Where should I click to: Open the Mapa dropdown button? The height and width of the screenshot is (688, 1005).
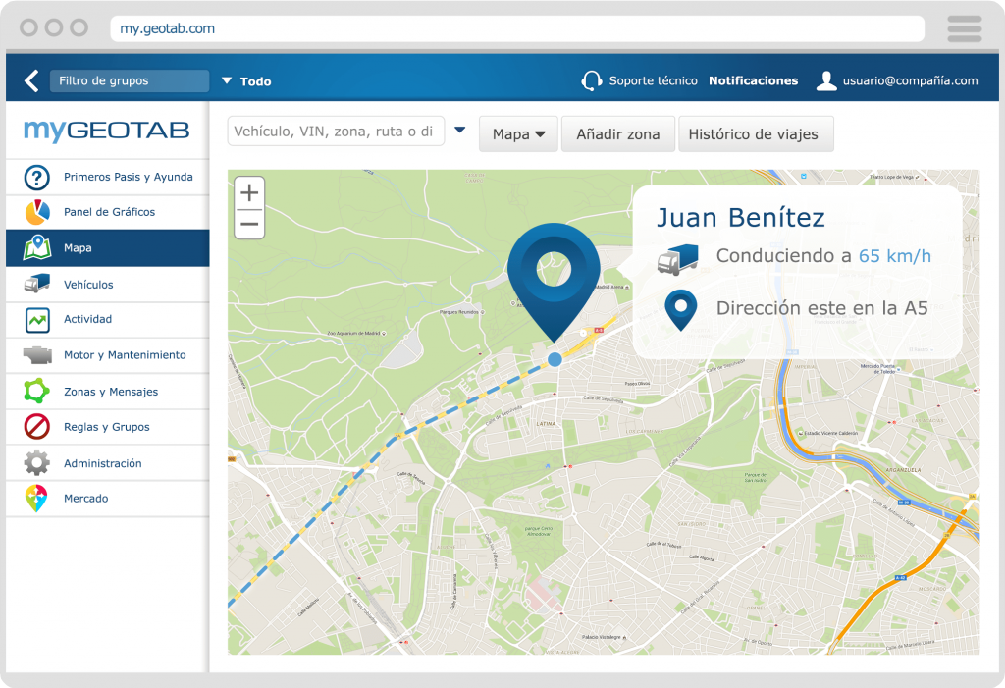pos(518,134)
